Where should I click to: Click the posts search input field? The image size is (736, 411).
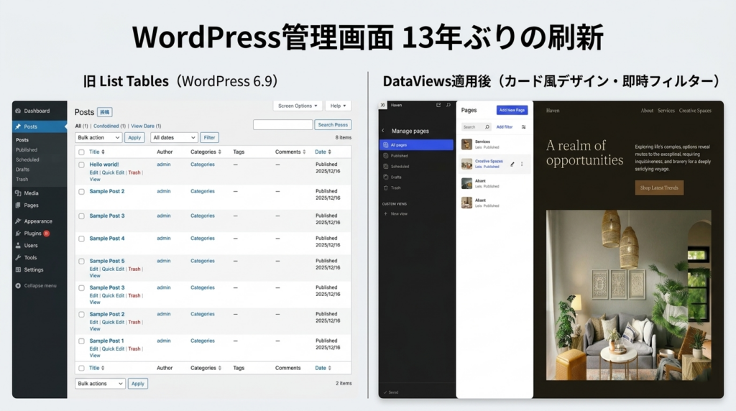click(x=283, y=125)
